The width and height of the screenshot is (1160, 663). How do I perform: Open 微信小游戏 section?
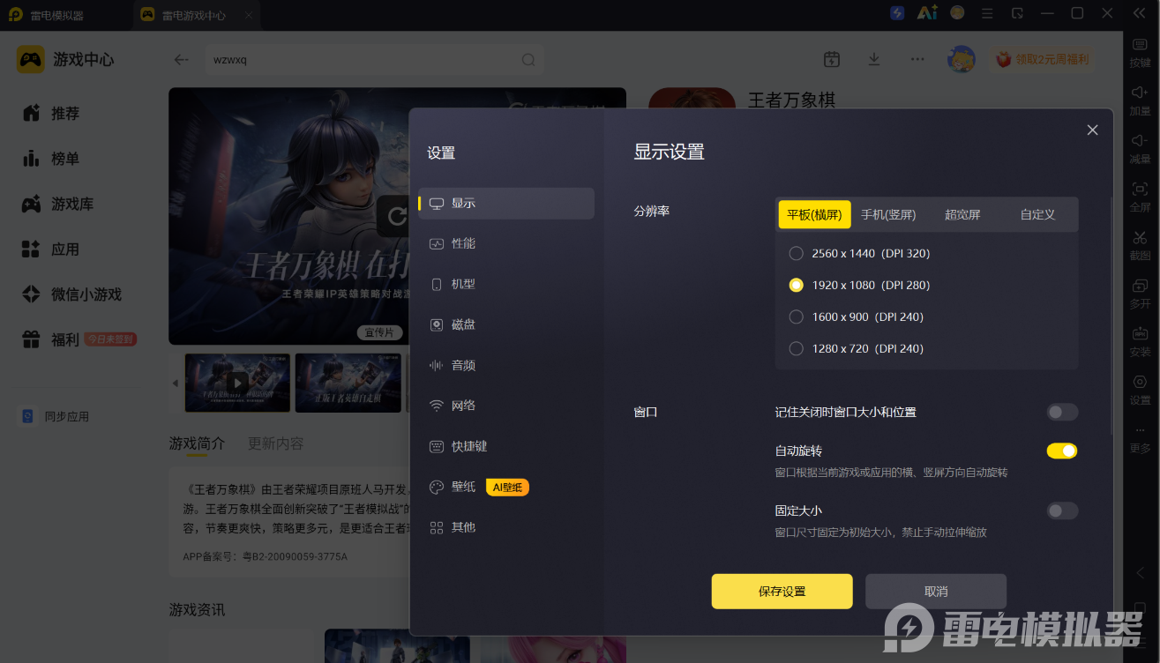point(72,294)
